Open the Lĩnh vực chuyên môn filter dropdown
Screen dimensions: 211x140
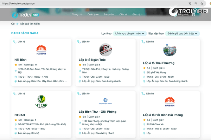coord(129,34)
